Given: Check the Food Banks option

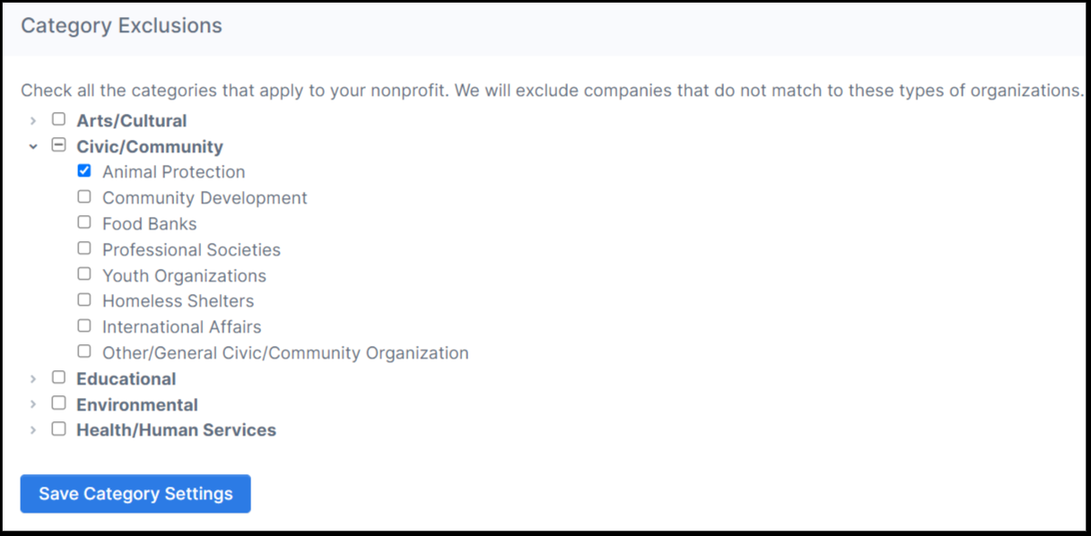Looking at the screenshot, I should coord(83,221).
